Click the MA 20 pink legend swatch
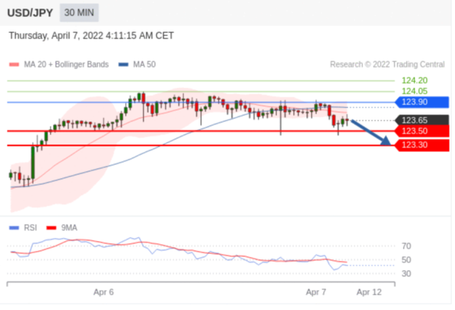This screenshot has height=310, width=455. tap(14, 64)
